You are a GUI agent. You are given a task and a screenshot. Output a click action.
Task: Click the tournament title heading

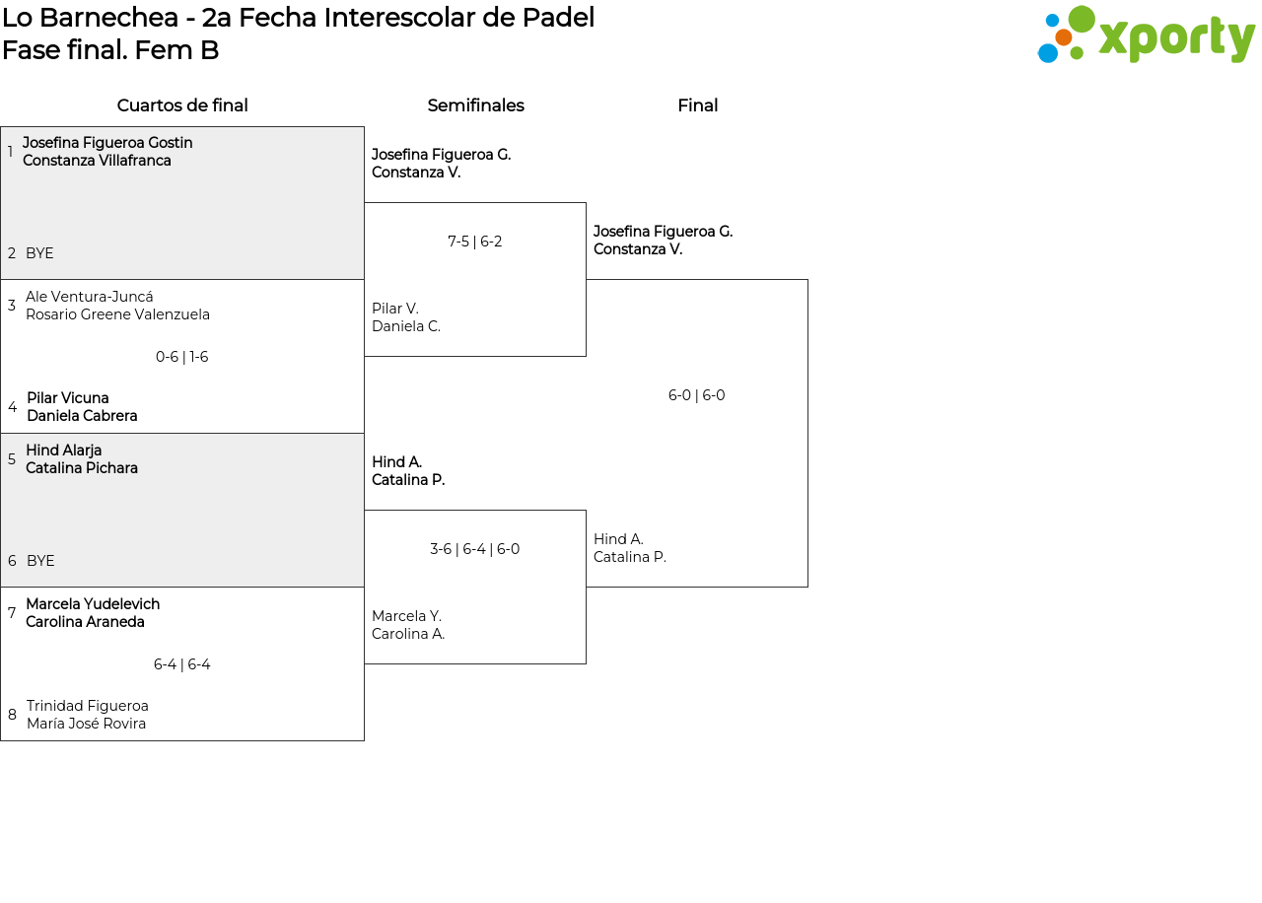point(298,18)
